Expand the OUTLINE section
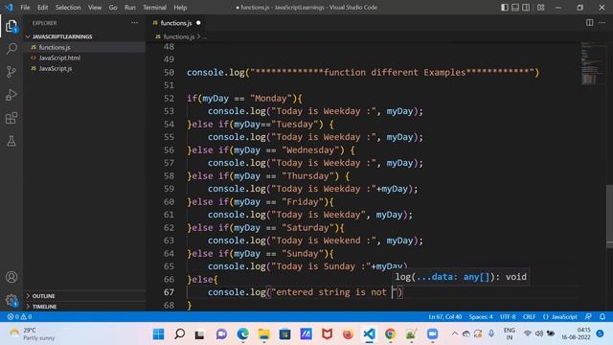This screenshot has width=613, height=345. coord(43,296)
